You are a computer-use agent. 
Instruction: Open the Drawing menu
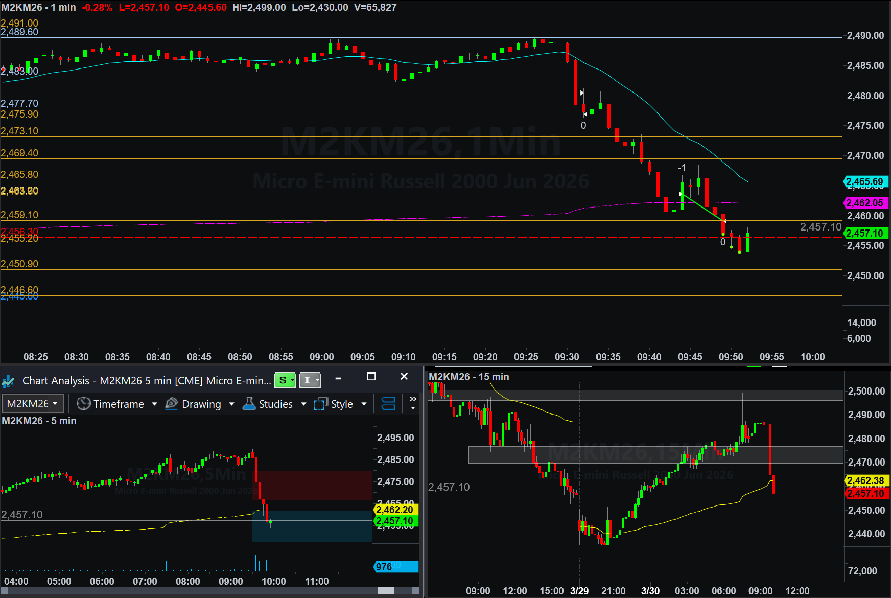[201, 404]
